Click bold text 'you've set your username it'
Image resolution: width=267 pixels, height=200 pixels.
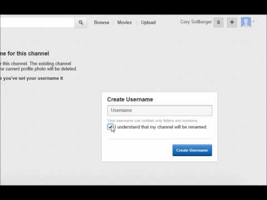(x=33, y=78)
